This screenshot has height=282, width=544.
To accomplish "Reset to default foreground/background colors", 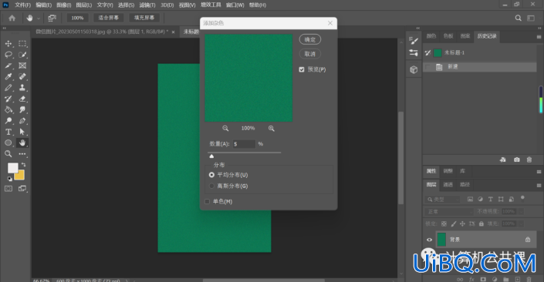I will point(10,179).
